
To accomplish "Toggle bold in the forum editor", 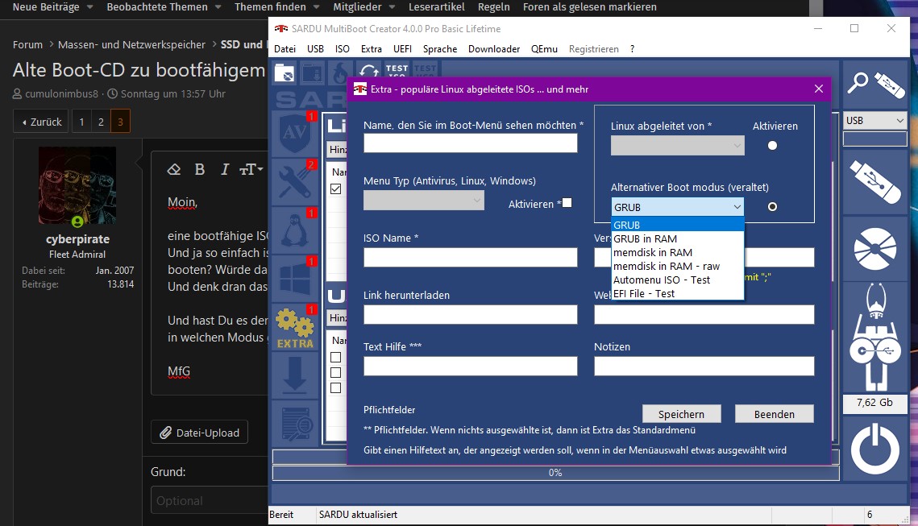I will [x=200, y=170].
